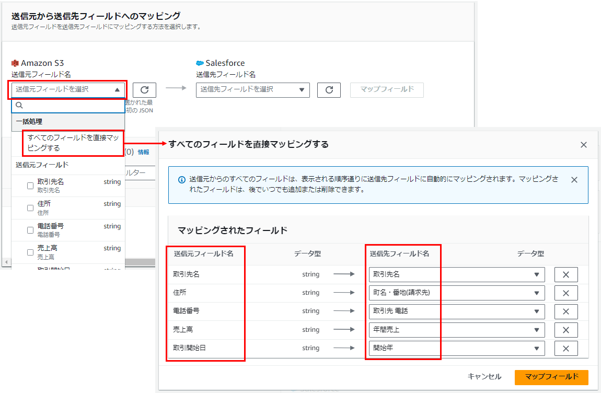Close the direct mapping dialog
Image resolution: width=601 pixels, height=393 pixels.
[583, 145]
